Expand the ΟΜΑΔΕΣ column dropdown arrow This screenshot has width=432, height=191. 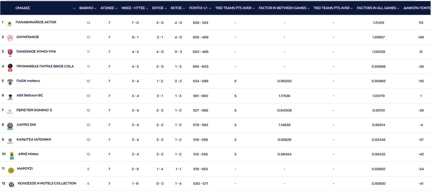point(74,8)
